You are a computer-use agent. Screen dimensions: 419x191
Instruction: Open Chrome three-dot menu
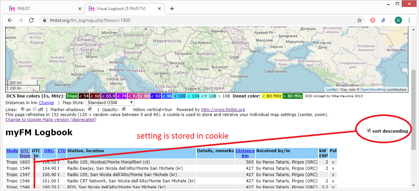410,20
